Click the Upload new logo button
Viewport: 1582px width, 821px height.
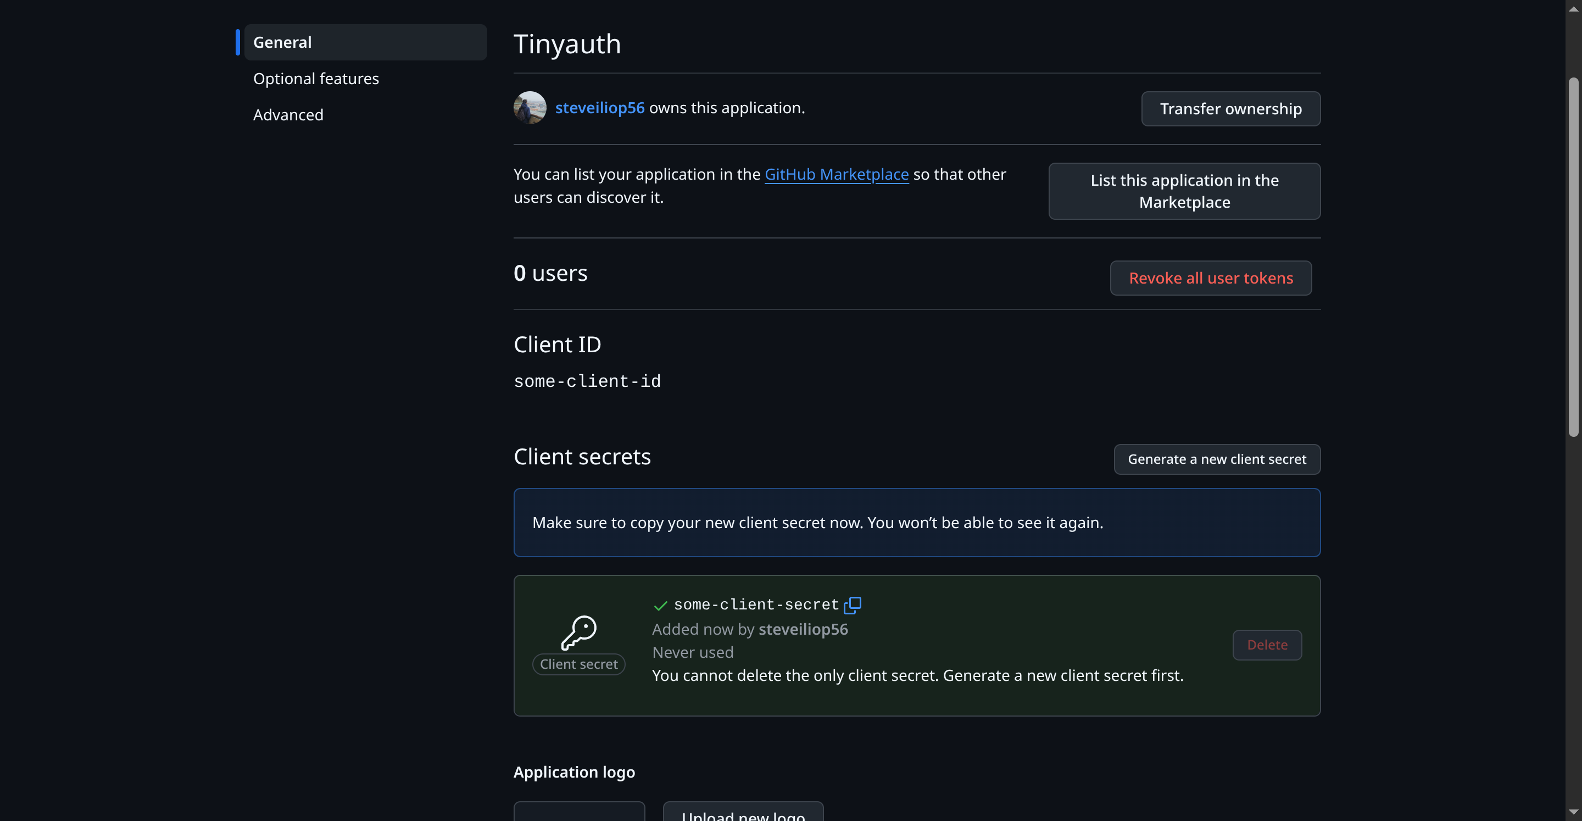click(x=743, y=814)
